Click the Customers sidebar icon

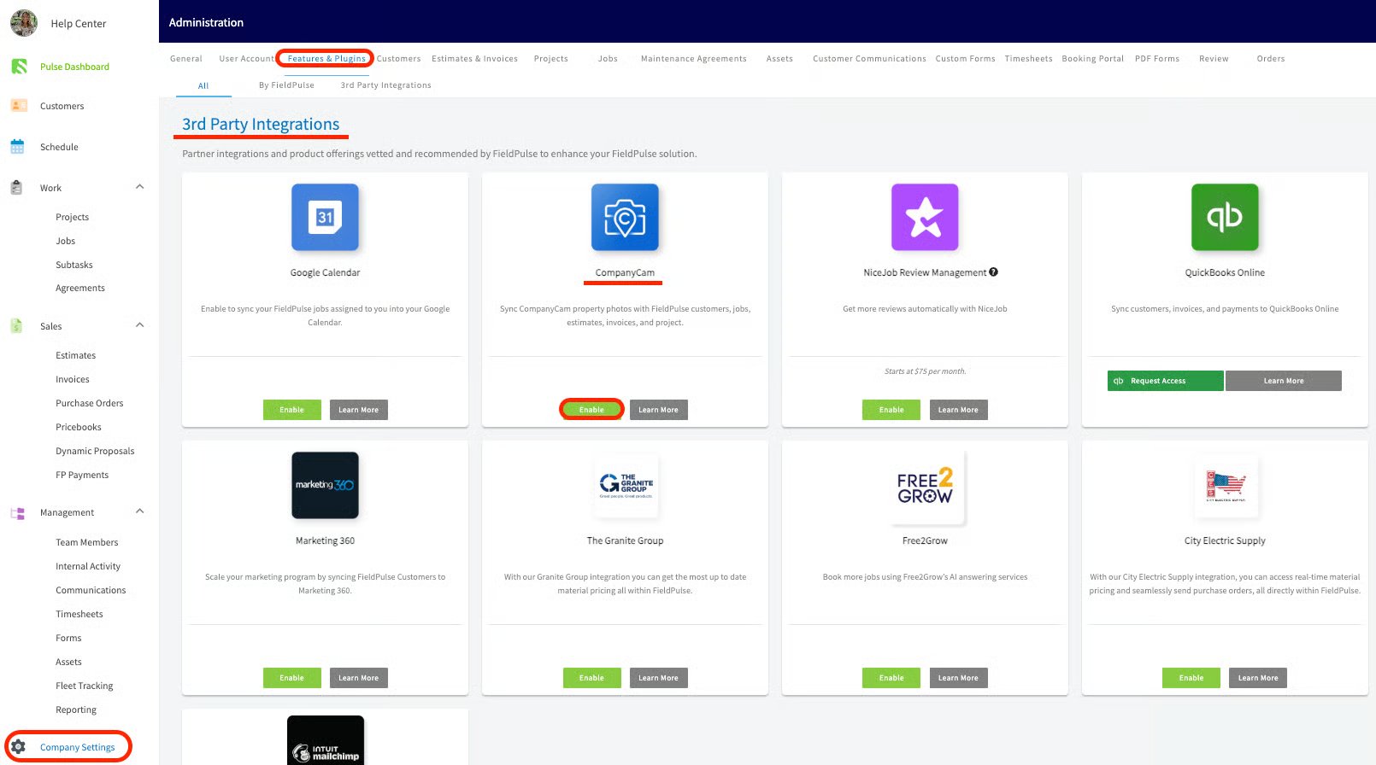[19, 106]
